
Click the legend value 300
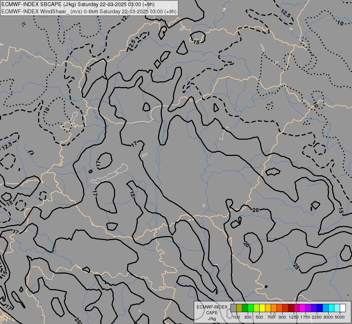(248, 317)
